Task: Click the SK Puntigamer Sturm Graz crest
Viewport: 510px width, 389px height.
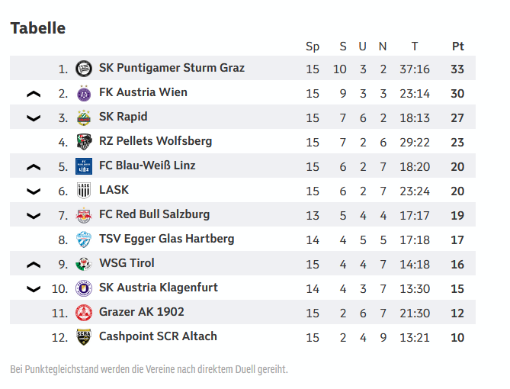Action: coord(84,69)
